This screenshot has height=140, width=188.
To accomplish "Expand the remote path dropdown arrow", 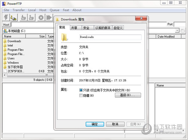I will coord(177,31).
